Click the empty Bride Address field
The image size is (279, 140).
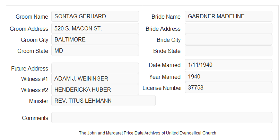click(228, 28)
